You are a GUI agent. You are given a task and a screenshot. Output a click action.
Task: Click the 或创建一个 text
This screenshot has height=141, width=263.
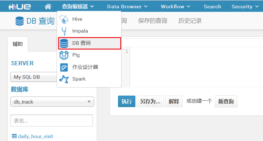(199, 101)
